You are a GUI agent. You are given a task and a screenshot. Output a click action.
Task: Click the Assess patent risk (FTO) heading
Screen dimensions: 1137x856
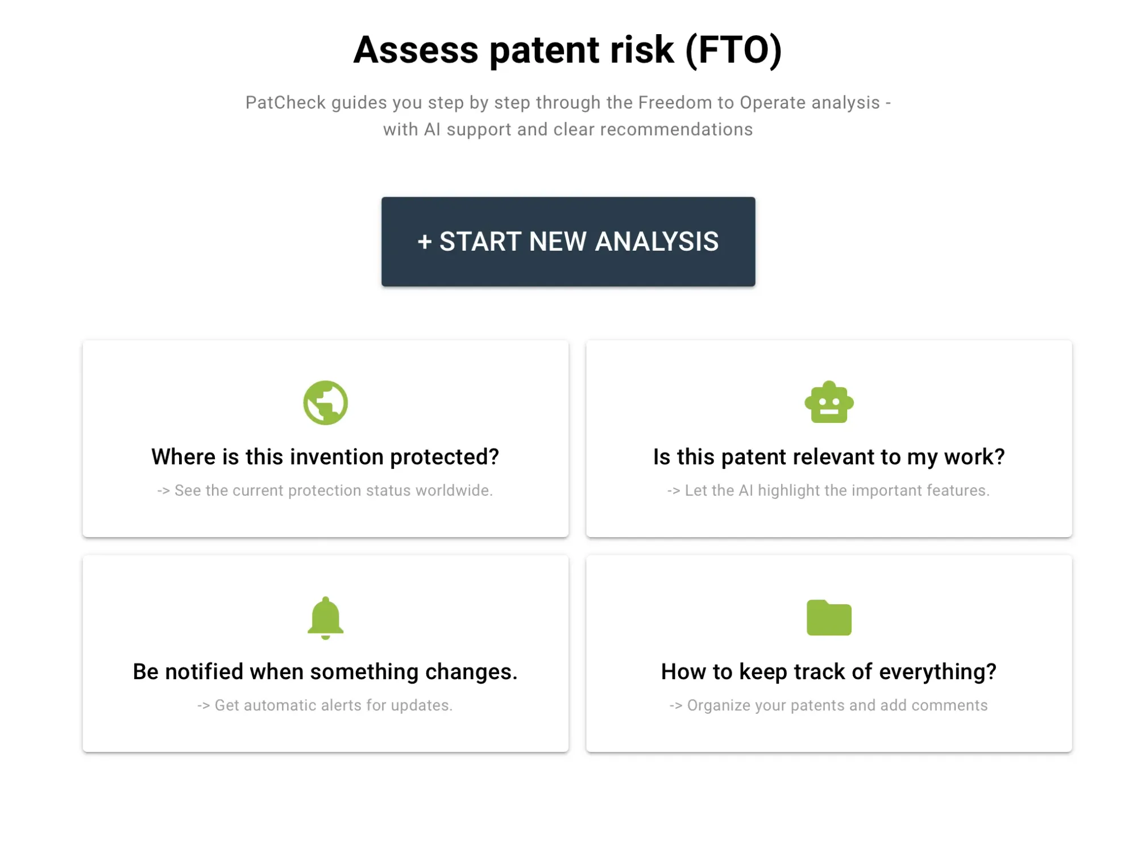click(568, 50)
